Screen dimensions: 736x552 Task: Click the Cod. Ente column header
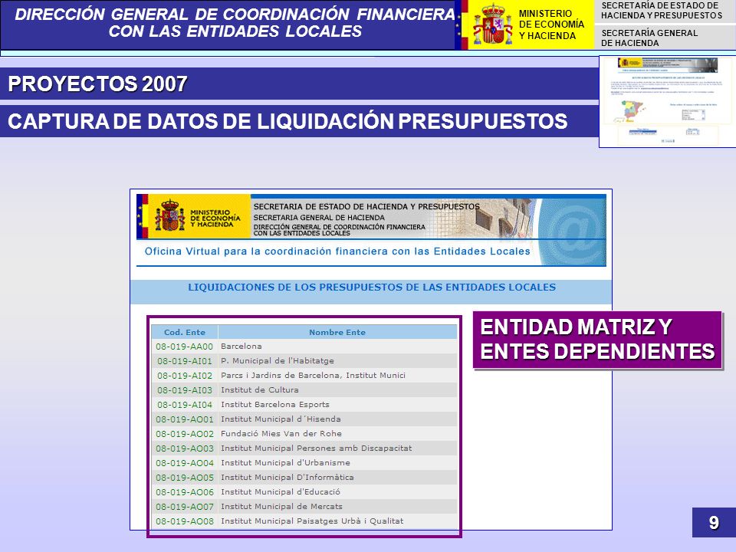coord(185,332)
